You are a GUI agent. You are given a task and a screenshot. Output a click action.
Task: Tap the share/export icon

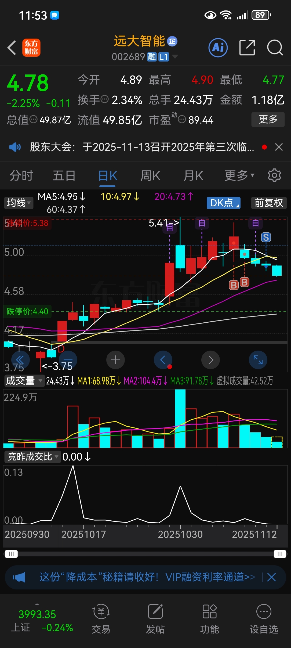click(247, 48)
